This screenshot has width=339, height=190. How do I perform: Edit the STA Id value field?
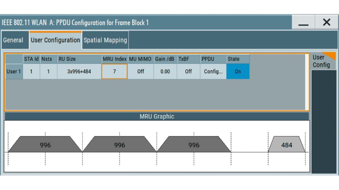[31, 71]
